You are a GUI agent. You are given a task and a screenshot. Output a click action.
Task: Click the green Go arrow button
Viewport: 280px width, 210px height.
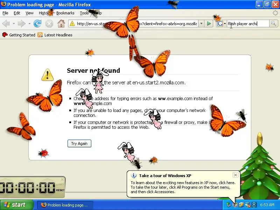point(209,23)
